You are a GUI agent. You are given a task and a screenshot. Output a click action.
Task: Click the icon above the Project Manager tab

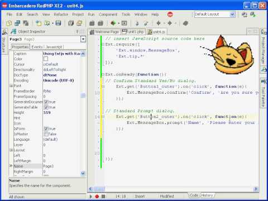coord(264,32)
